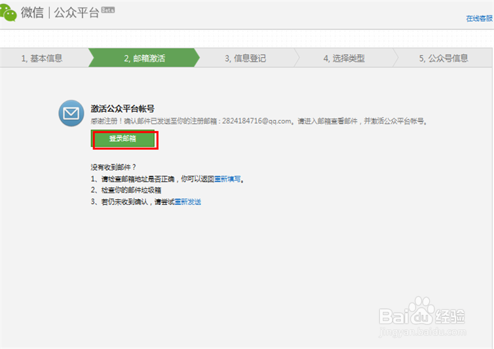Image resolution: width=494 pixels, height=349 pixels.
Task: Click the 没有收到邮件？ text
Action: pos(113,167)
